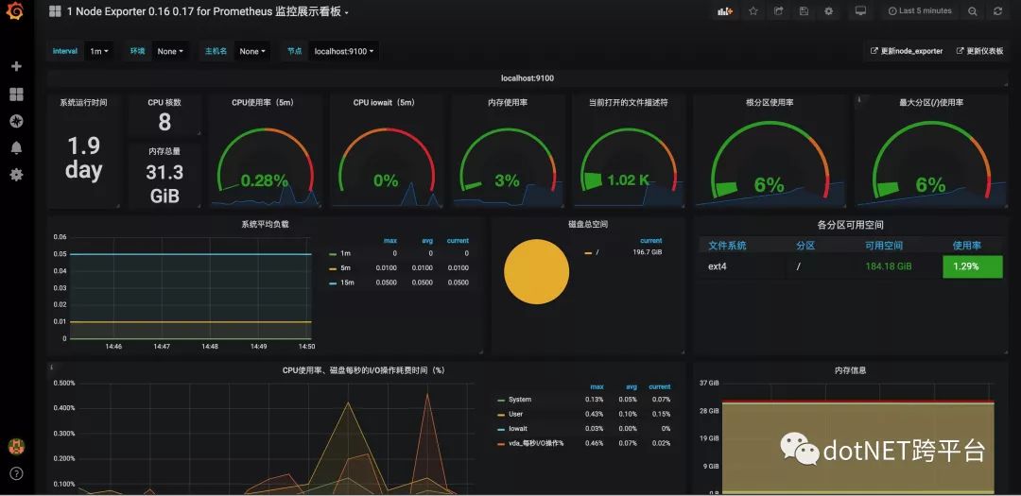Open the 内存信息 panel title menu
Viewport: 1021px width, 496px height.
(x=851, y=370)
